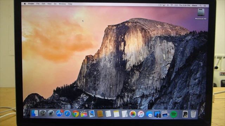The image size is (225, 126).
Task: Open Launchpad rocket icon in Dock
Action: coord(51,113)
